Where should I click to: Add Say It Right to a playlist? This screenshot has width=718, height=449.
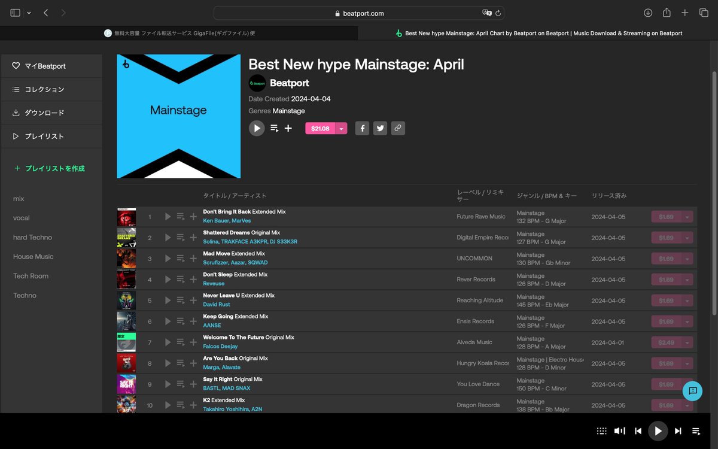[193, 384]
